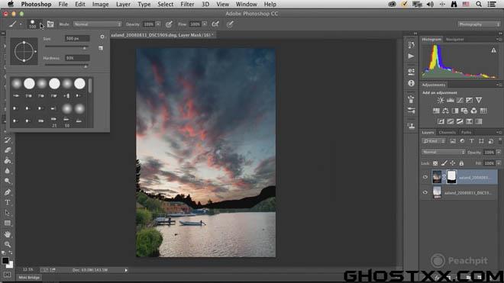This screenshot has width=504, height=283.
Task: Add a Threshold adjustment
Action: 460,121
